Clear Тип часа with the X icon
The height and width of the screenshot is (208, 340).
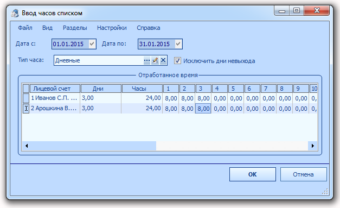[163, 60]
